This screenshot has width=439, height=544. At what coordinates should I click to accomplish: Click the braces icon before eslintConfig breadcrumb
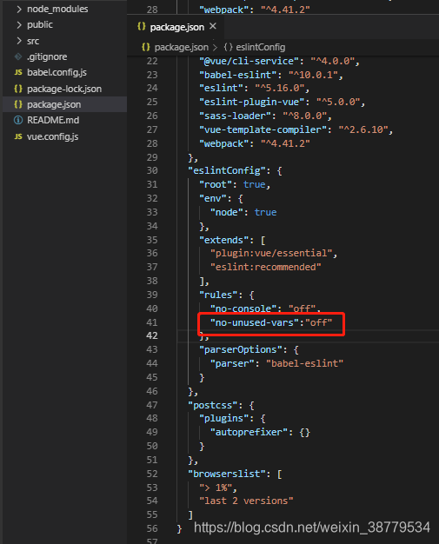(x=229, y=47)
